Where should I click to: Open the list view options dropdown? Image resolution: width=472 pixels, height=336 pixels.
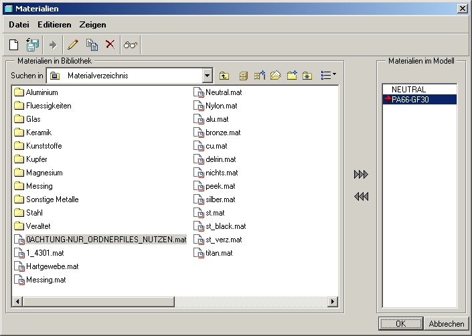(329, 75)
